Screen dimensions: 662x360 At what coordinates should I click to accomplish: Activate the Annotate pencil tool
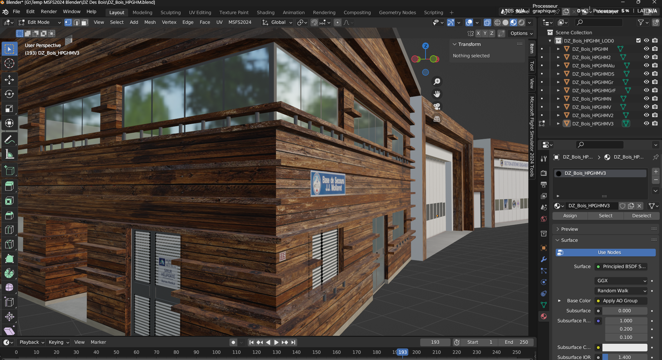[x=9, y=140]
